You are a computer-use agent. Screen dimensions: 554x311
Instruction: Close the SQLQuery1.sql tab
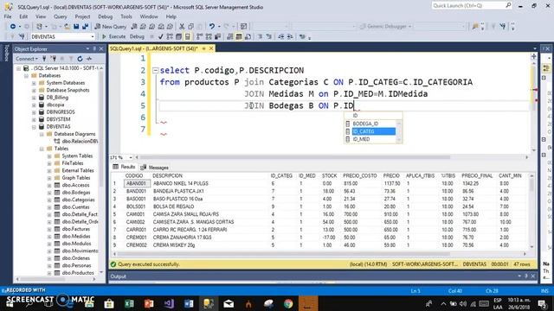tap(211, 48)
